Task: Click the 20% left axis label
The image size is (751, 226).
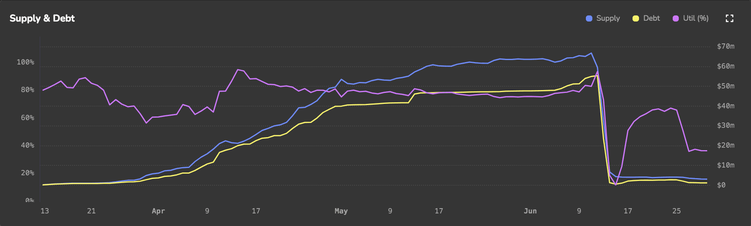Action: pos(27,173)
